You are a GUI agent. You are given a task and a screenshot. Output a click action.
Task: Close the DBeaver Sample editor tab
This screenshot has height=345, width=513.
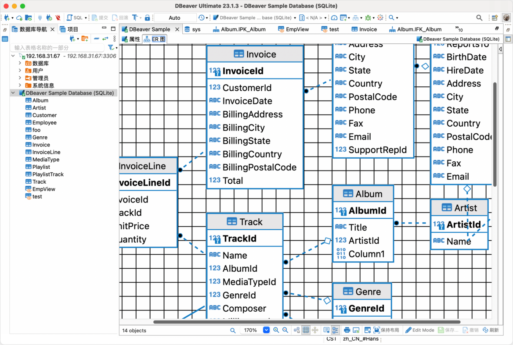click(x=177, y=29)
